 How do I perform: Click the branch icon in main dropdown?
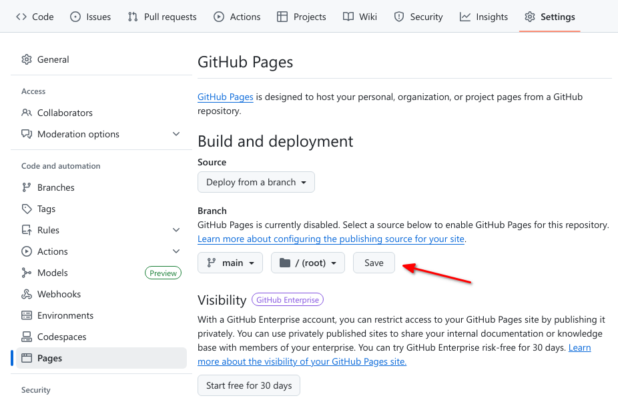point(212,263)
